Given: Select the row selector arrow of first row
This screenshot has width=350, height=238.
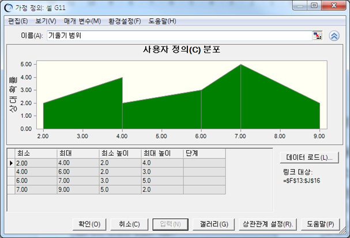Looking at the screenshot, I should pos(11,163).
